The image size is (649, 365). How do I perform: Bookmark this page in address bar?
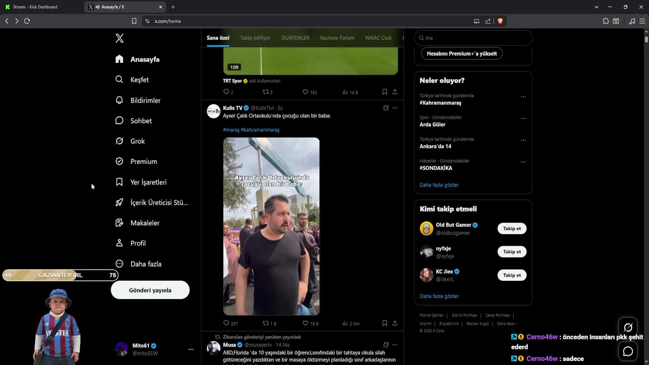[x=134, y=21]
